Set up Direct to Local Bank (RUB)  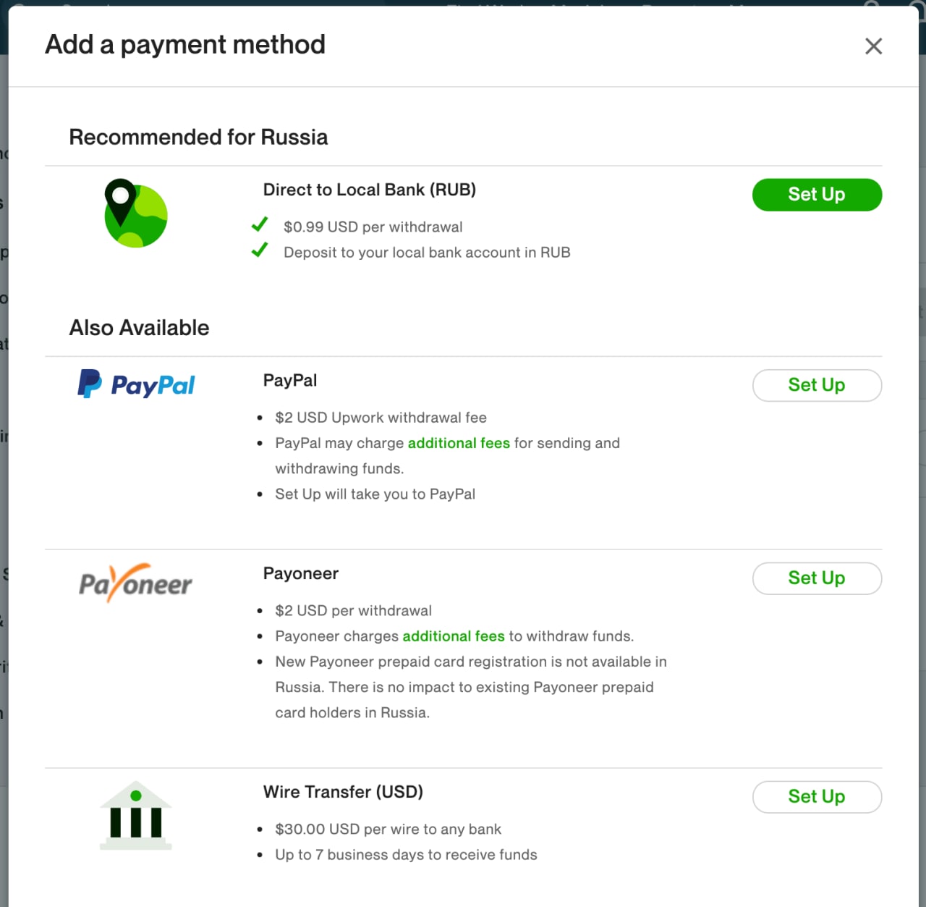point(817,195)
